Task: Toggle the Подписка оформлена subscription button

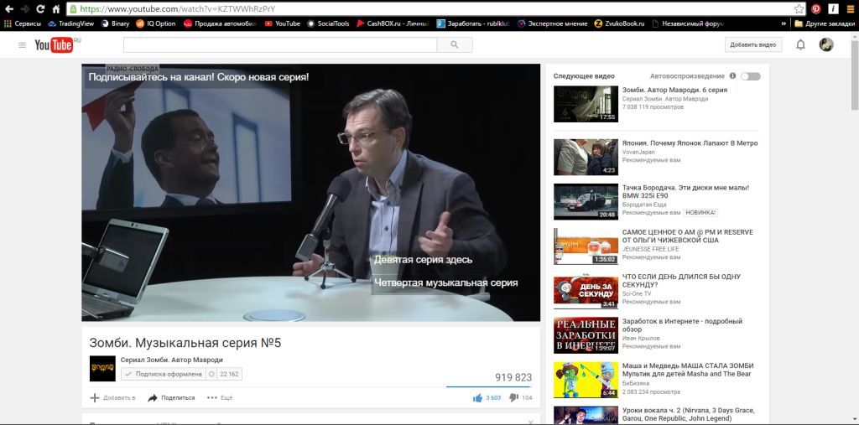Action: (x=164, y=374)
